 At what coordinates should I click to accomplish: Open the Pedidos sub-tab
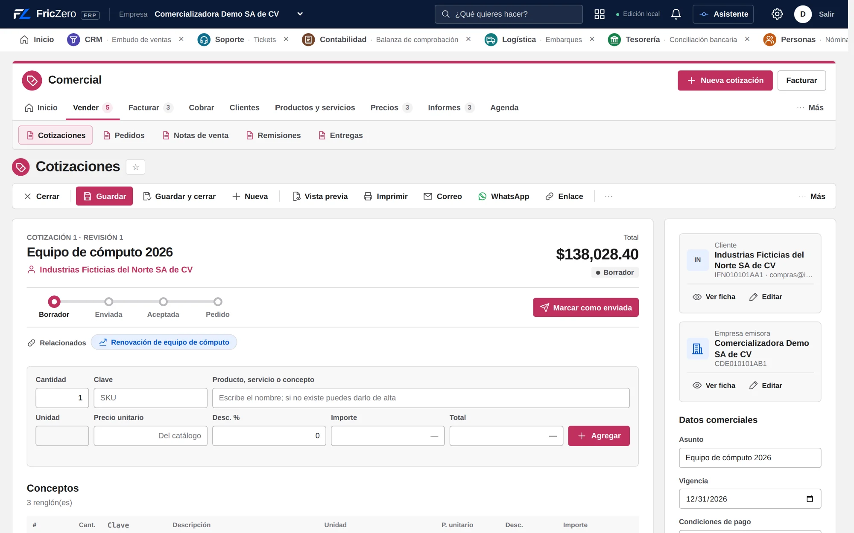pos(124,135)
